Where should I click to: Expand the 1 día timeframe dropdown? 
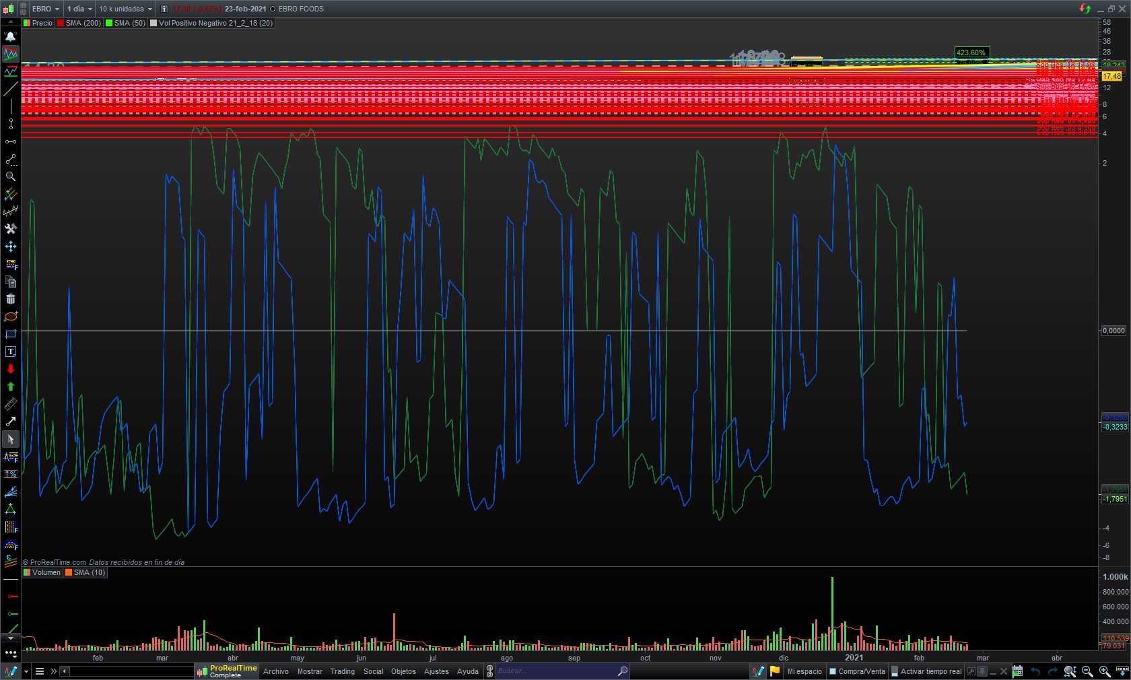click(79, 9)
